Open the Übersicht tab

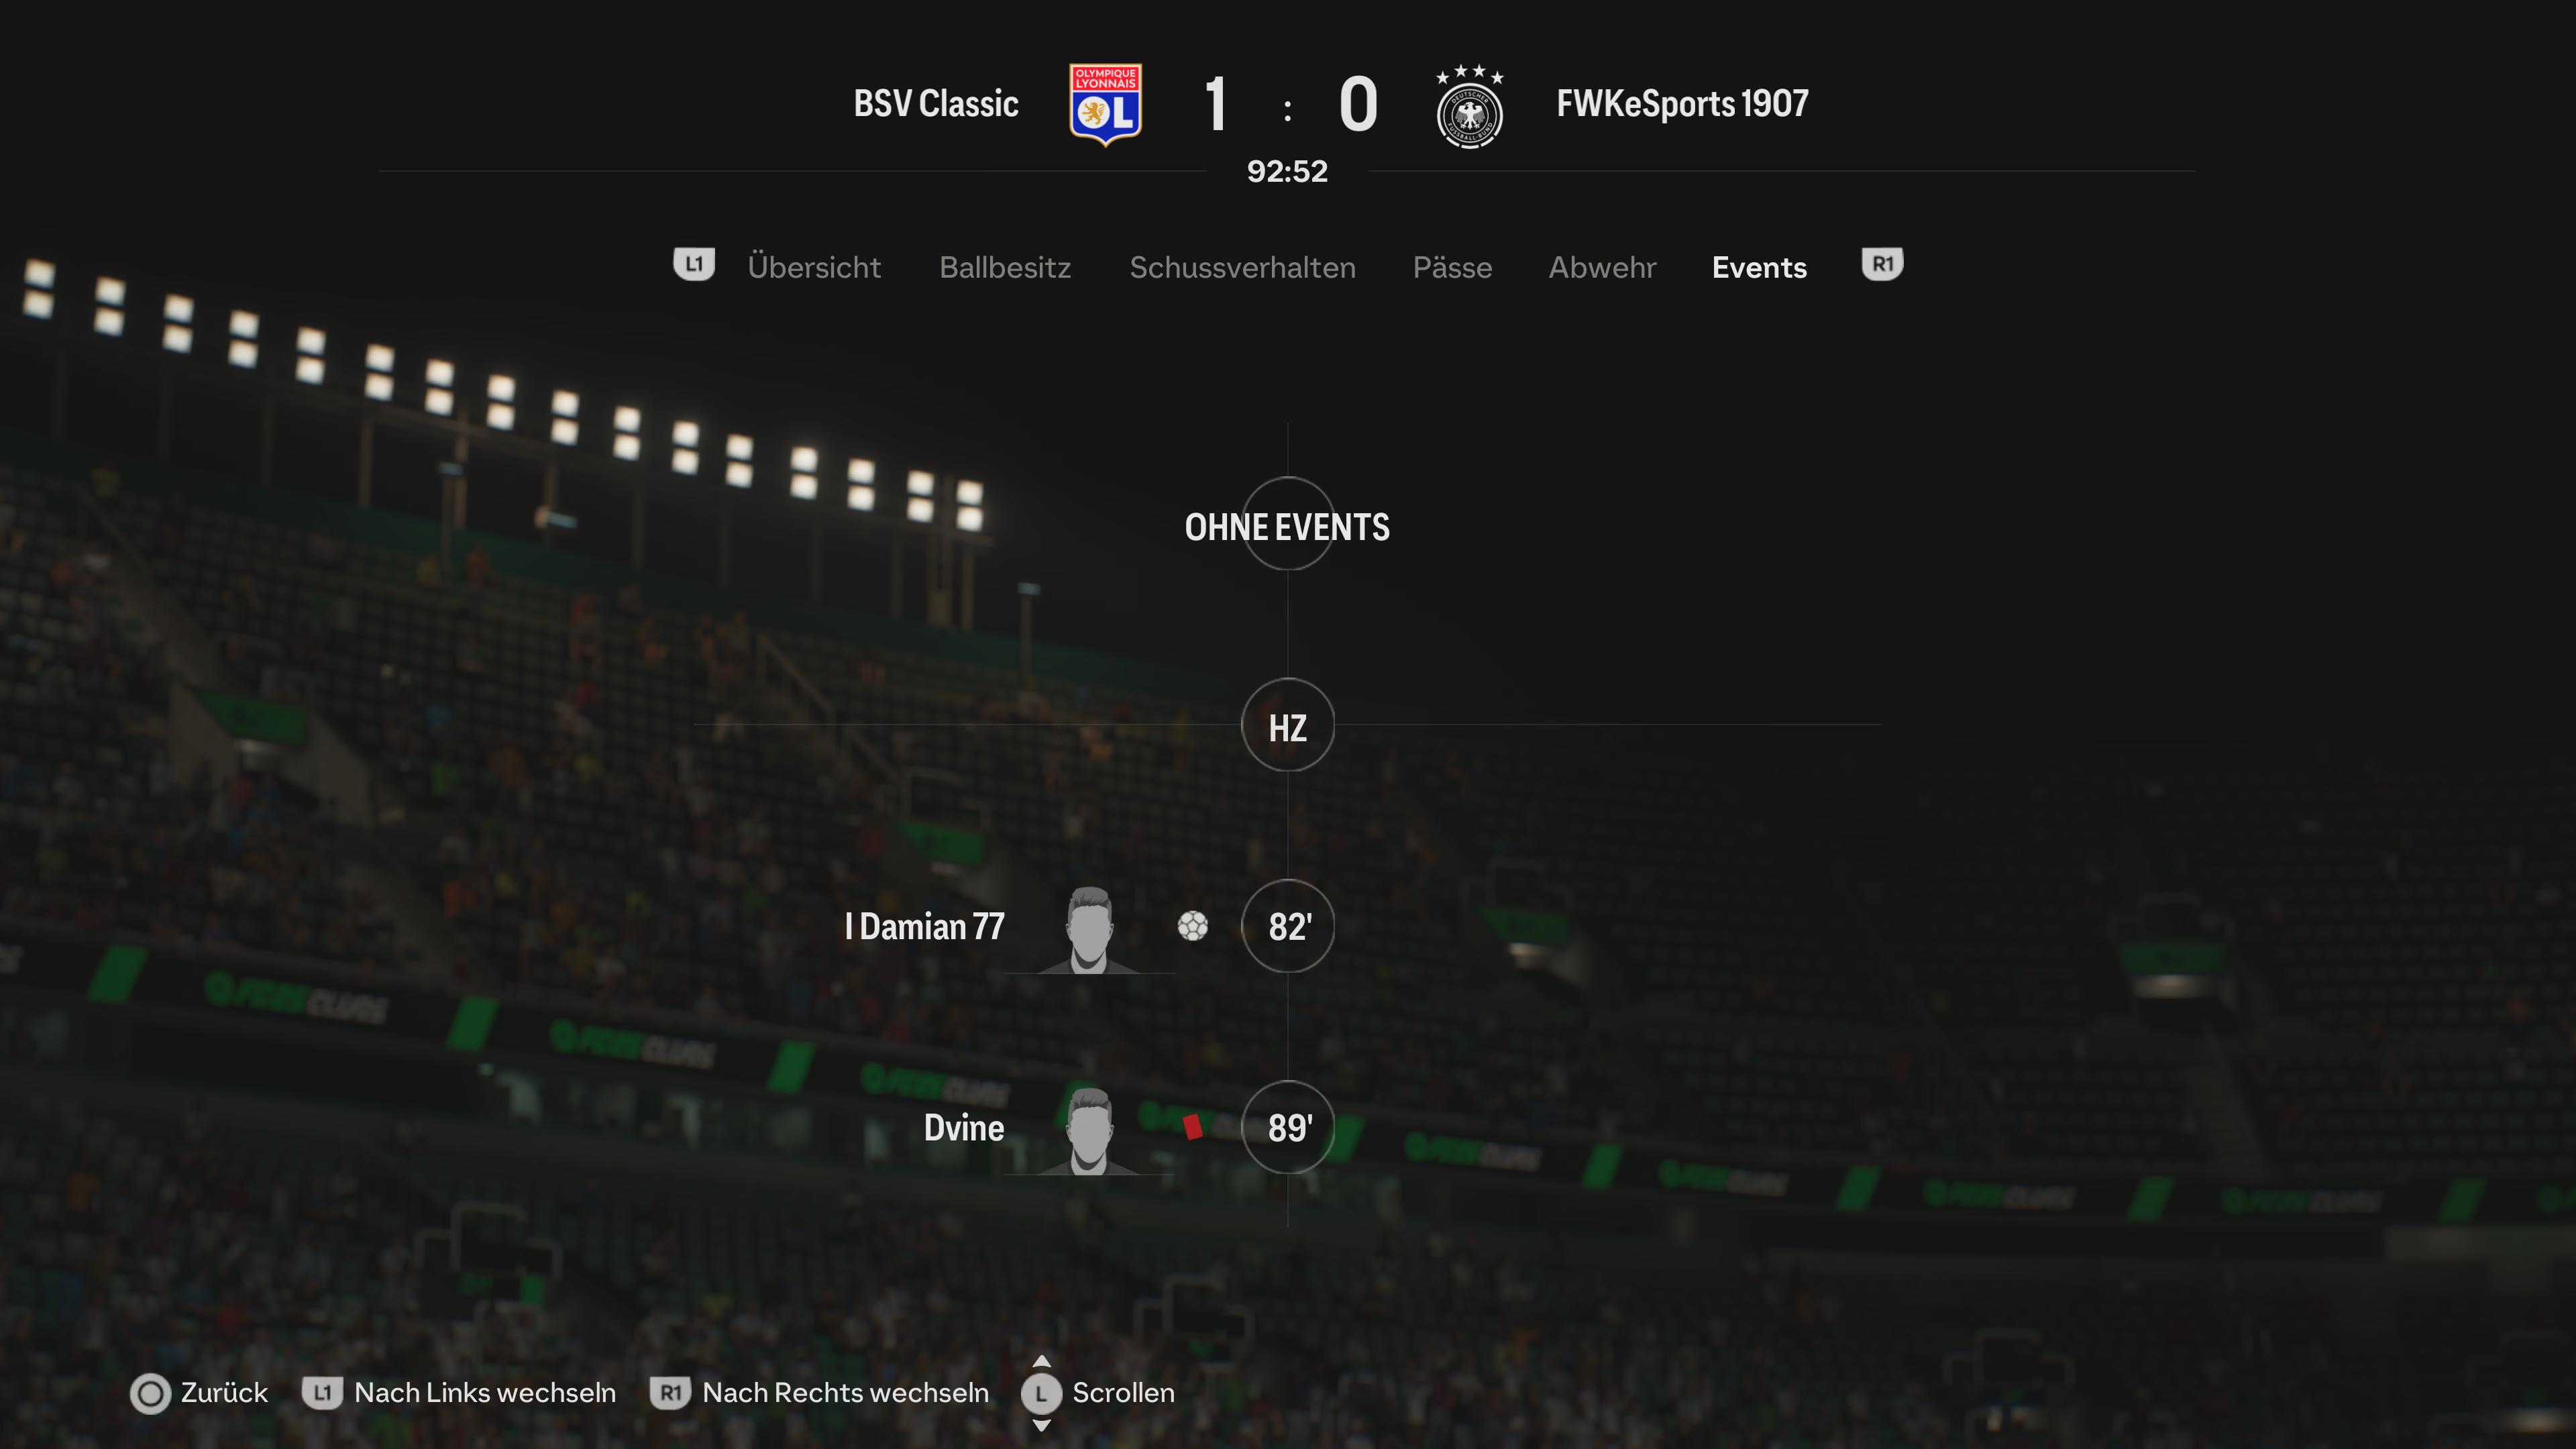pos(814,267)
